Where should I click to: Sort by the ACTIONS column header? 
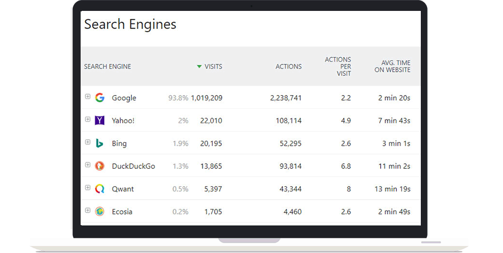(288, 66)
